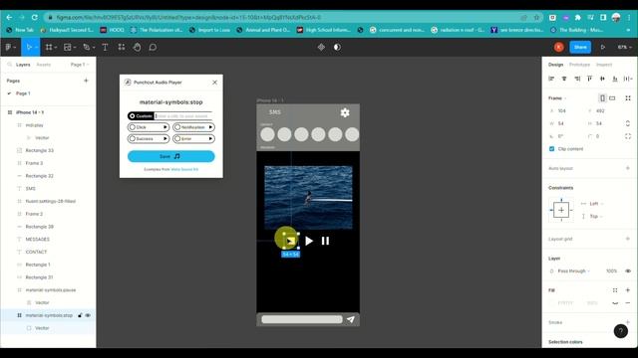Select the Notification sound radio

point(177,127)
